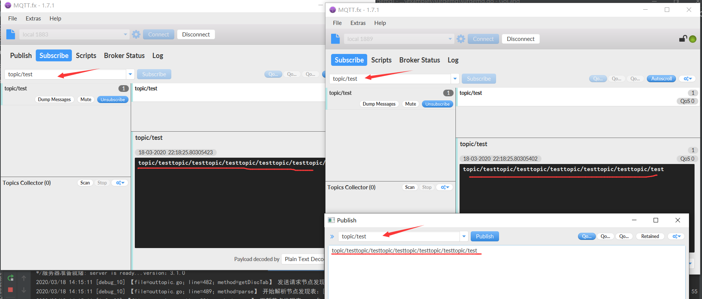Open the Topics Collector gear menu in local 1889 window
This screenshot has width=702, height=299.
pos(445,187)
